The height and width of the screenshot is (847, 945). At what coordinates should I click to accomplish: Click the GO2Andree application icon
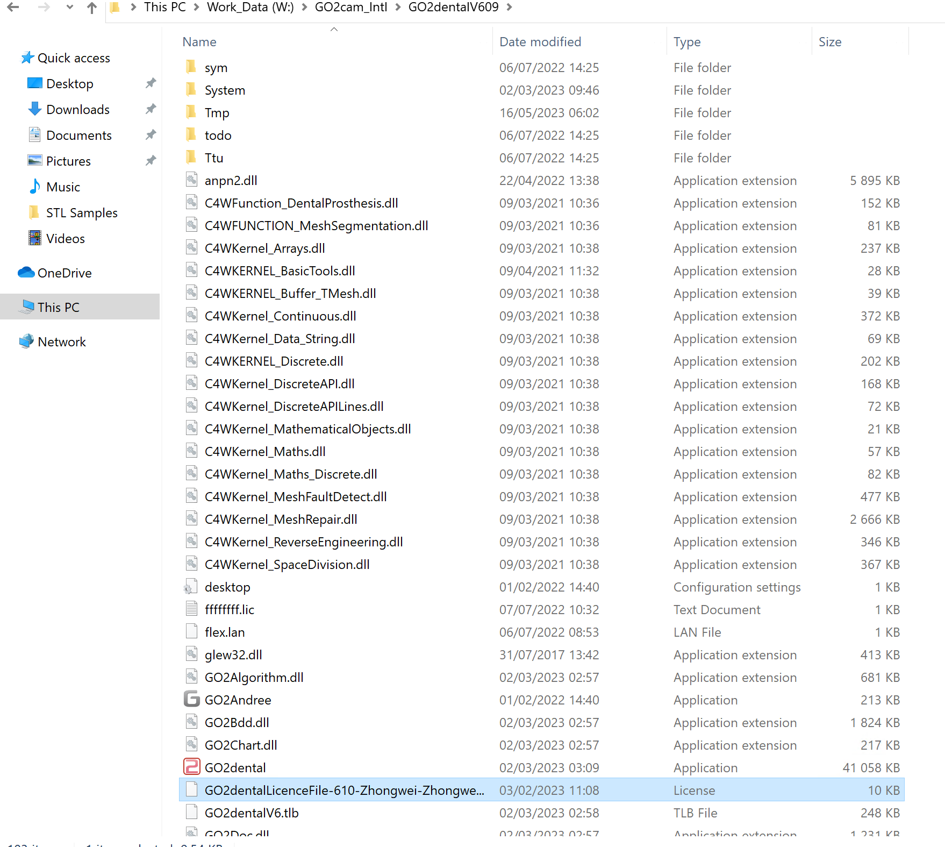click(191, 700)
